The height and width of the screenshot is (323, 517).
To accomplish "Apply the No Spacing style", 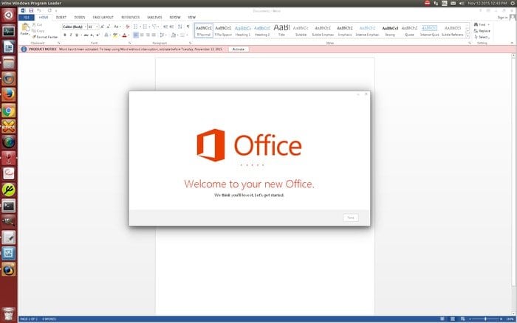I will (223, 31).
